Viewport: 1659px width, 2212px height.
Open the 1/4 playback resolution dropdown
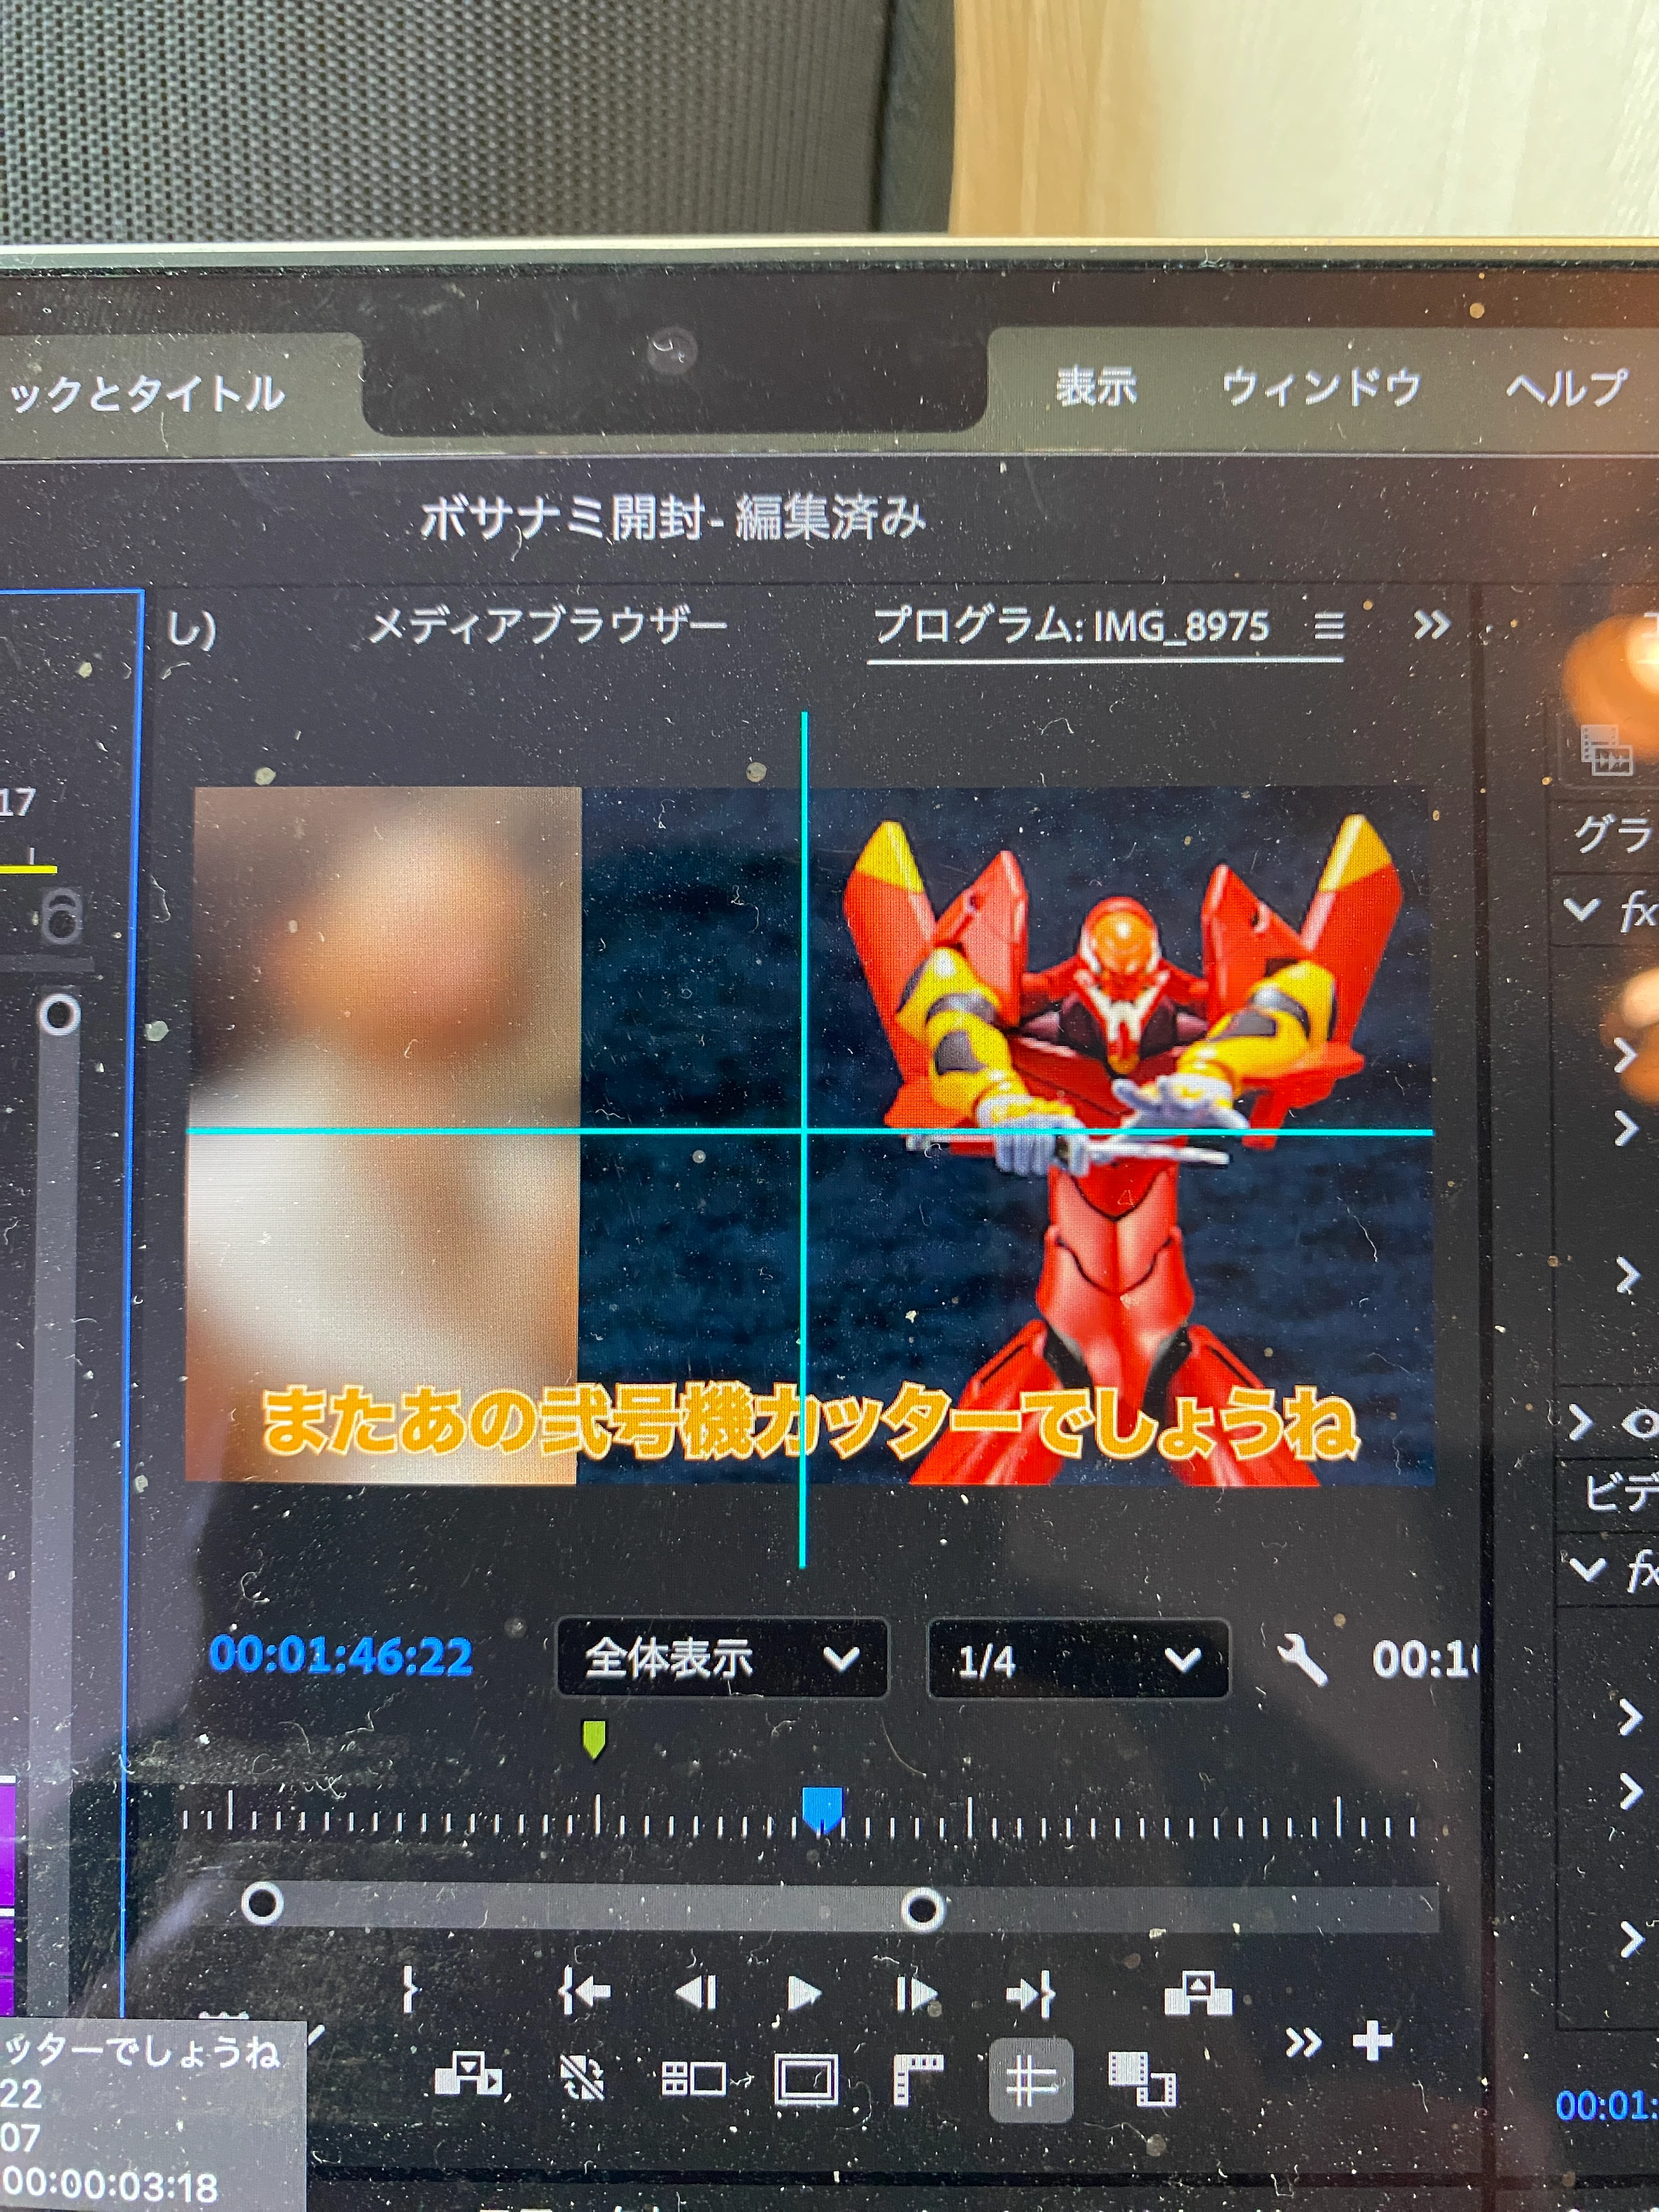coord(1078,1660)
